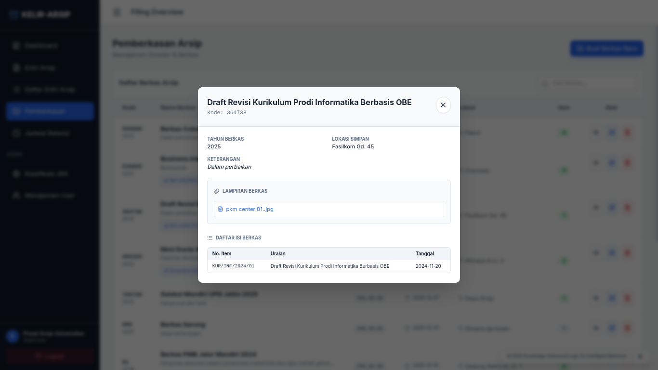
Task: Delete the Seleksi Mandiri UPN Jatim 2025 berkas
Action: [x=627, y=298]
